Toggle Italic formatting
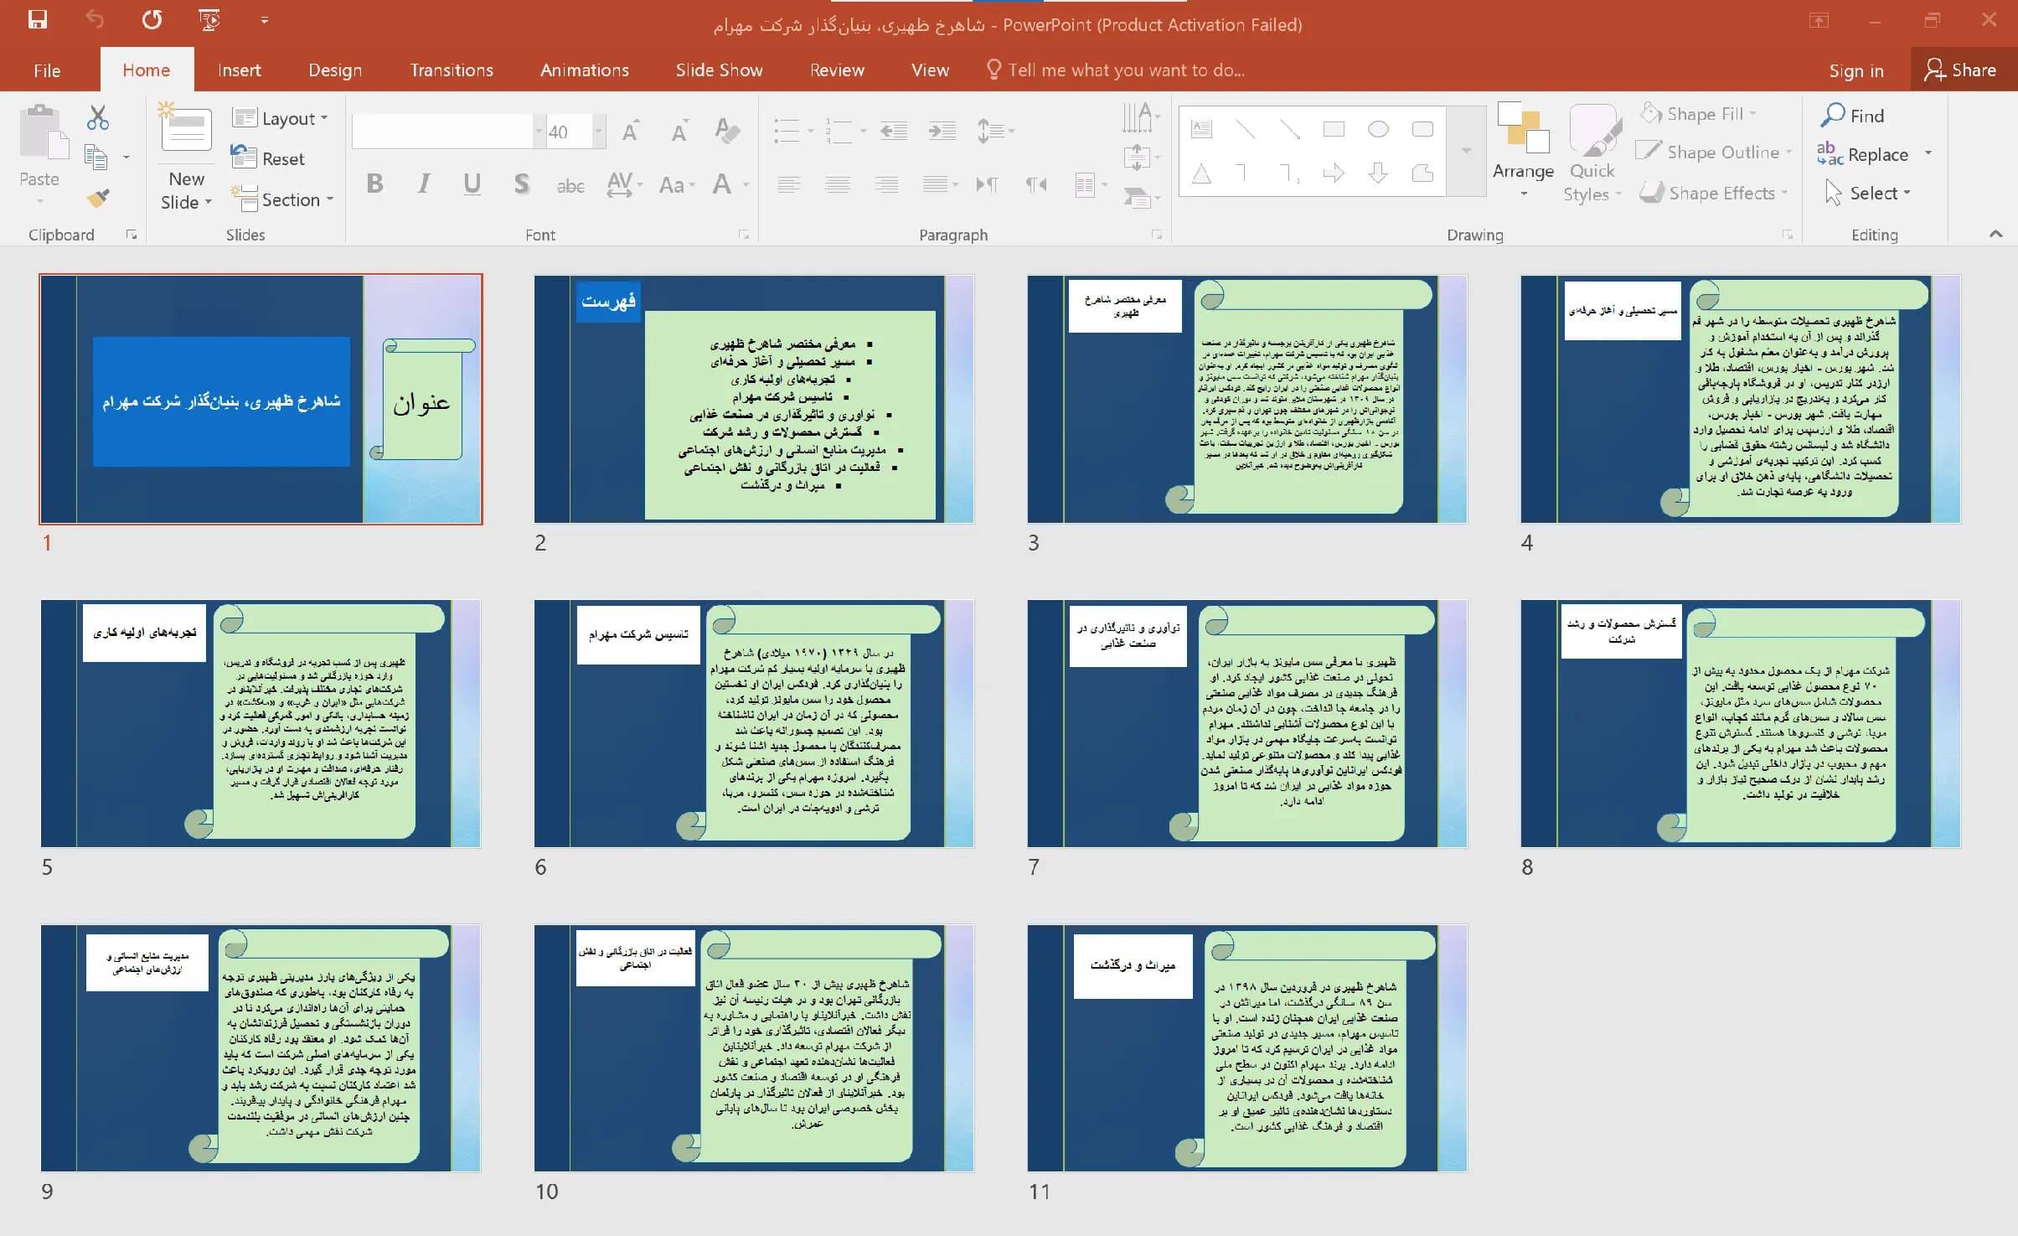The width and height of the screenshot is (2018, 1236). pos(424,184)
